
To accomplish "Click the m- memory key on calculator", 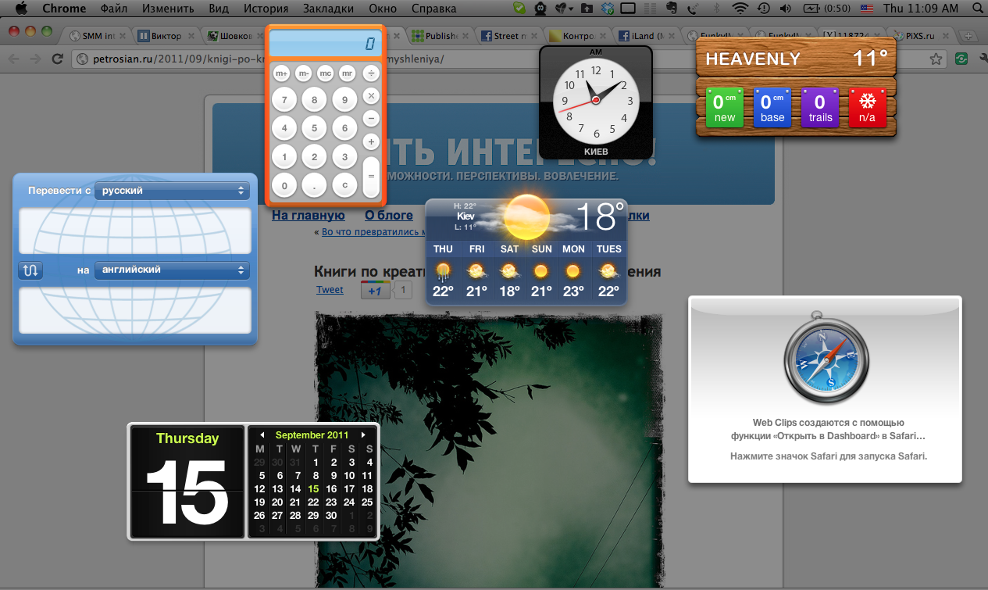I will (304, 73).
